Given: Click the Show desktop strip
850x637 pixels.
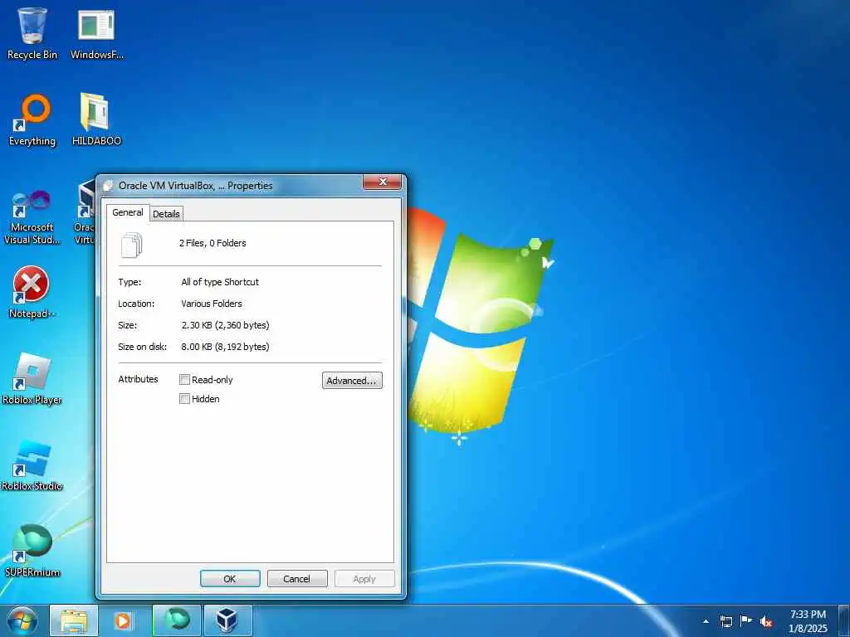Looking at the screenshot, I should (844, 620).
